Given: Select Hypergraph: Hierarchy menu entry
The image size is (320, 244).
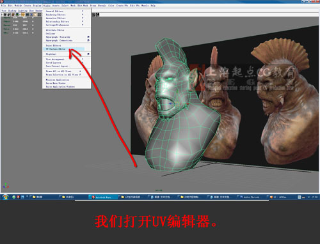Looking at the screenshot, I should coord(58,37).
